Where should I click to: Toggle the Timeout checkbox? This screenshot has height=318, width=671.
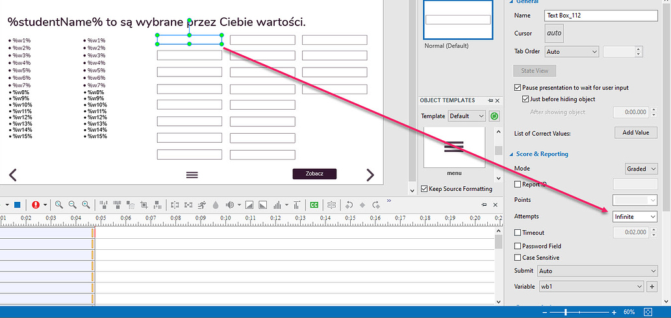(x=518, y=232)
